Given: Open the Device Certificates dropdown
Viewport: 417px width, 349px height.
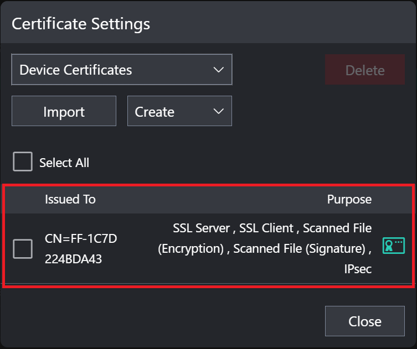Looking at the screenshot, I should [x=121, y=70].
